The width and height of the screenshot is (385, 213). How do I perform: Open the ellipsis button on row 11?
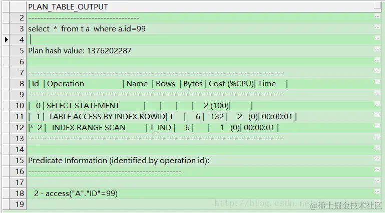coord(377,115)
